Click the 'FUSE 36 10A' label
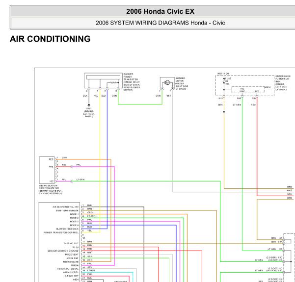The height and width of the screenshot is (282, 295). pyautogui.click(x=228, y=81)
